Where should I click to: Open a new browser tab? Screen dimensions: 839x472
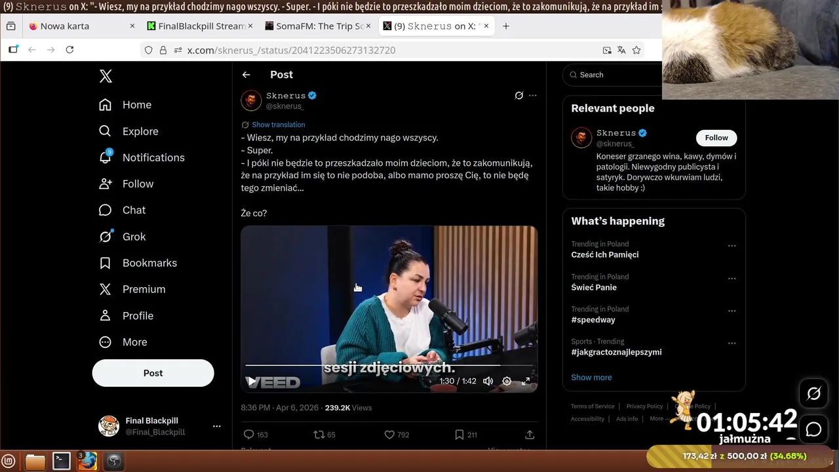[506, 26]
